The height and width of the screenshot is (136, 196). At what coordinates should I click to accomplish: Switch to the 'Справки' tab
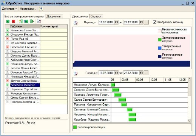[96, 17]
